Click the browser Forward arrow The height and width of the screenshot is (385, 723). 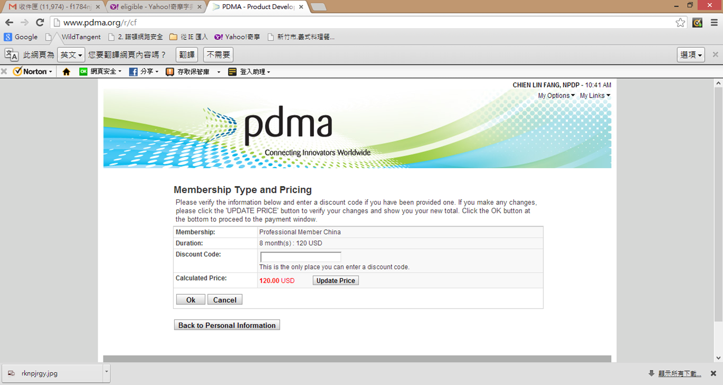tap(24, 23)
